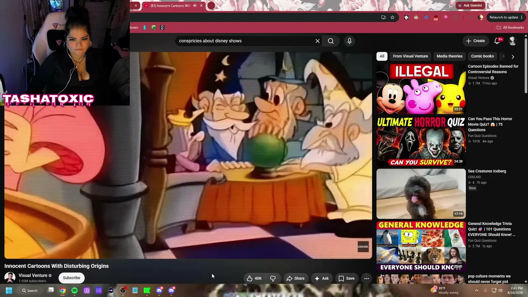Open Cartoon Episodes Banned for Controversial Reasons
Viewport: 528px width, 297px height.
493,69
